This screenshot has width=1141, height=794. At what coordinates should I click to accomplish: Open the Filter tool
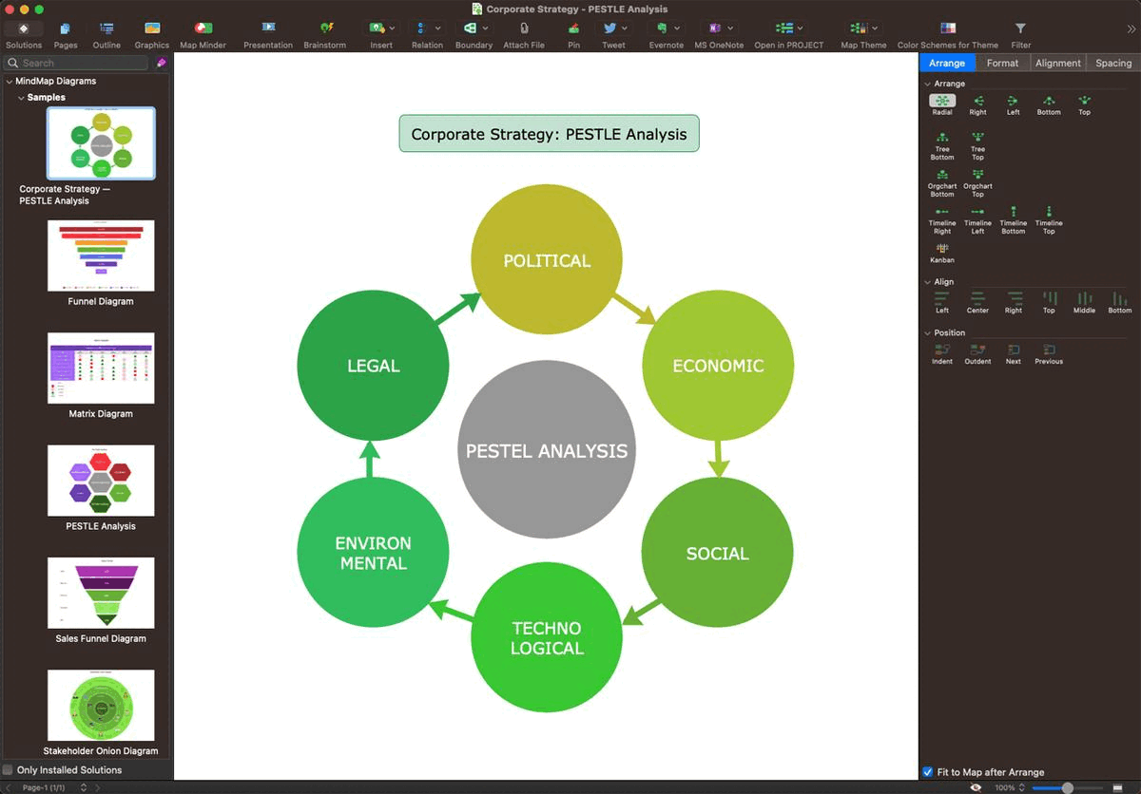tap(1020, 29)
